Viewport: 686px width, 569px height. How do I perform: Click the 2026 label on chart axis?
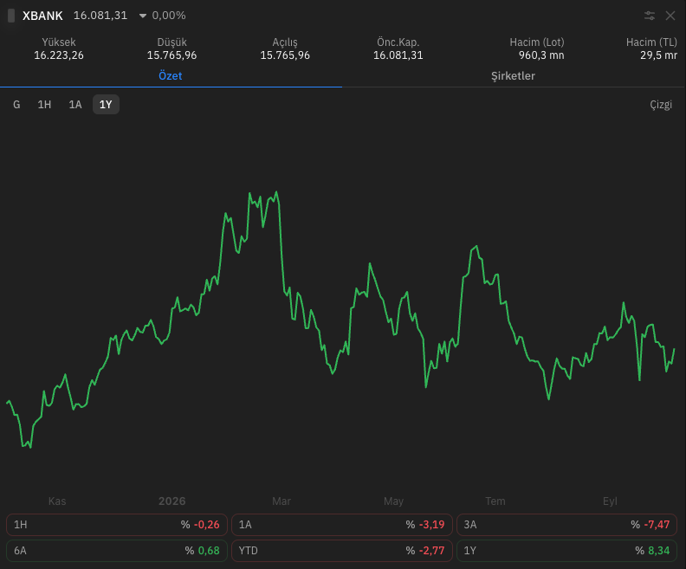[x=172, y=501]
